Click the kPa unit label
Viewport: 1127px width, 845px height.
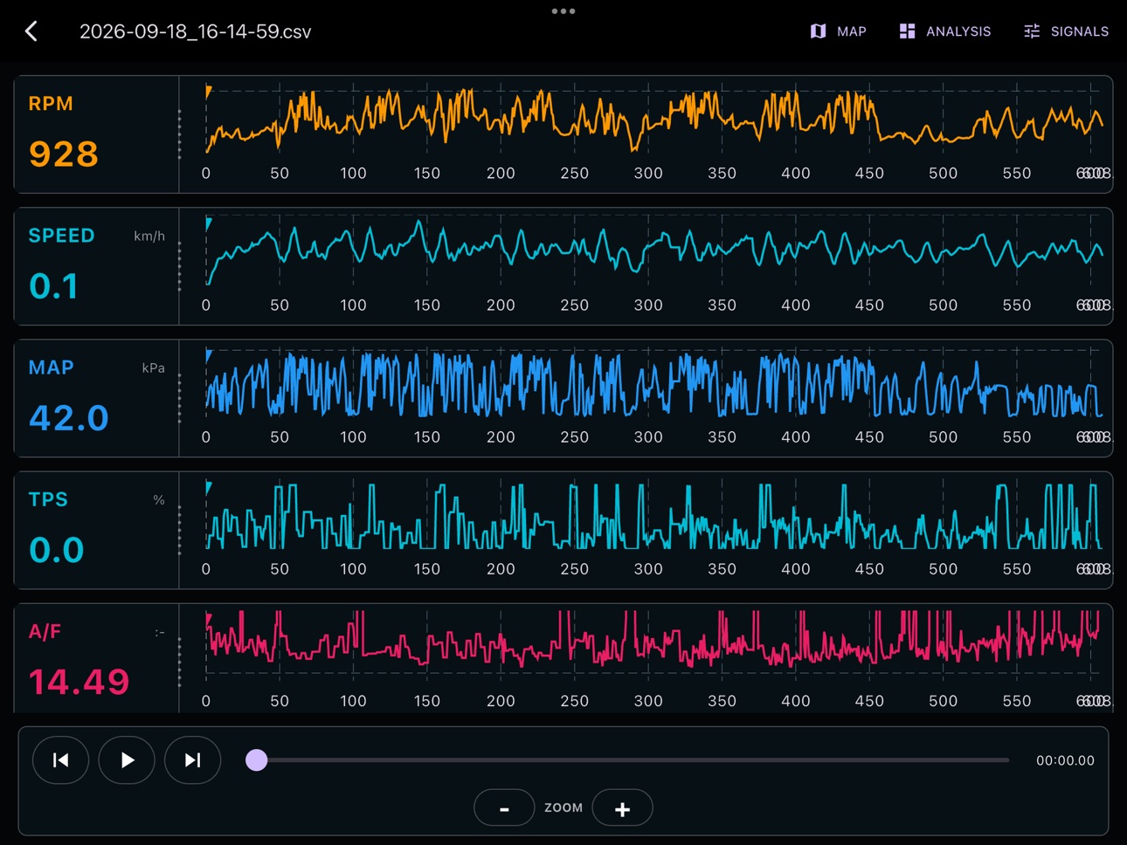pos(154,368)
